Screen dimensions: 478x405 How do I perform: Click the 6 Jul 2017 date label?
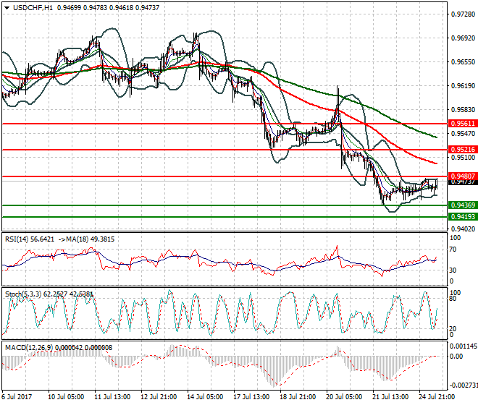pos(17,397)
